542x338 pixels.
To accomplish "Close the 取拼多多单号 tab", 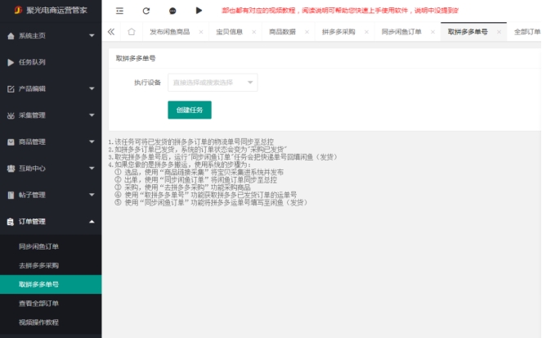I will coord(499,32).
